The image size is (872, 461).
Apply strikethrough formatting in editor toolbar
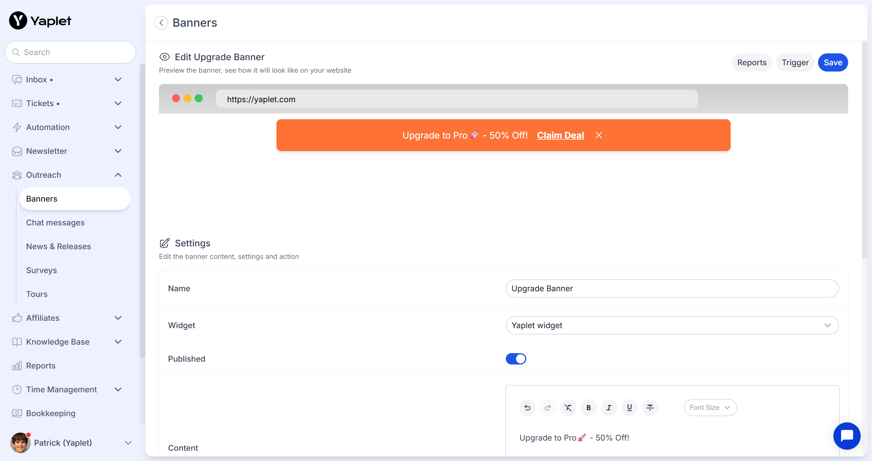(649, 408)
